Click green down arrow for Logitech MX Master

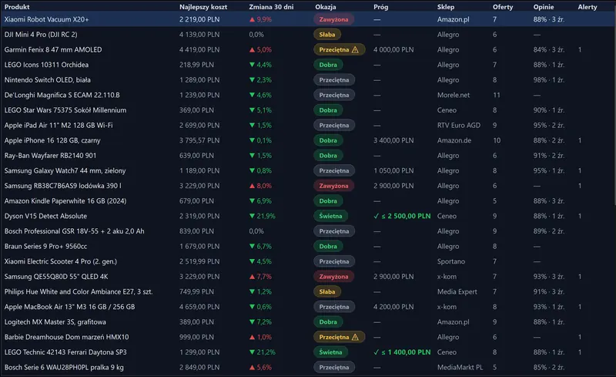253,322
